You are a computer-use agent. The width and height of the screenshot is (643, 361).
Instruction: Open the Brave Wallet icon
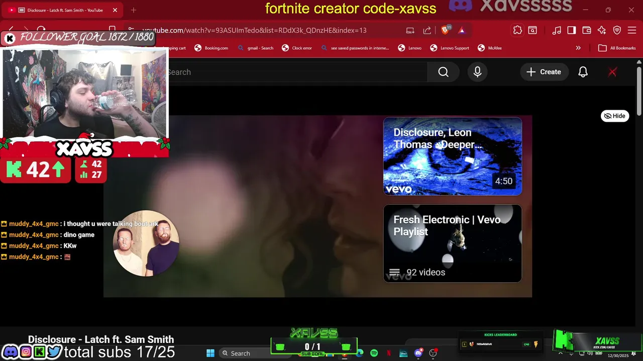587,30
